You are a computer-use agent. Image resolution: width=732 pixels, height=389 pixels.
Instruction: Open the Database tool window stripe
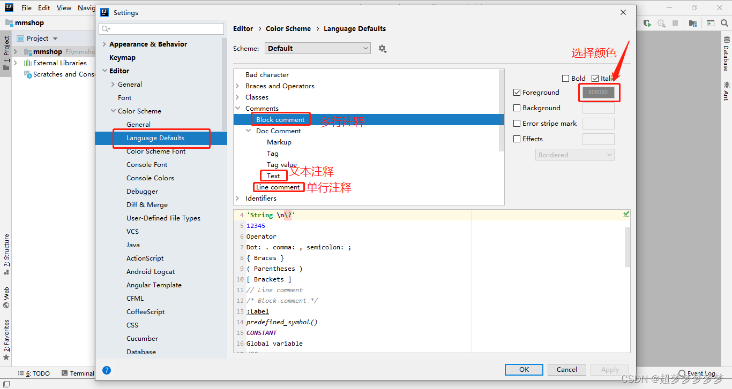[x=727, y=54]
